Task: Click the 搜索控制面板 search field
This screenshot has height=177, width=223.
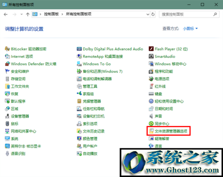Action: point(189,14)
